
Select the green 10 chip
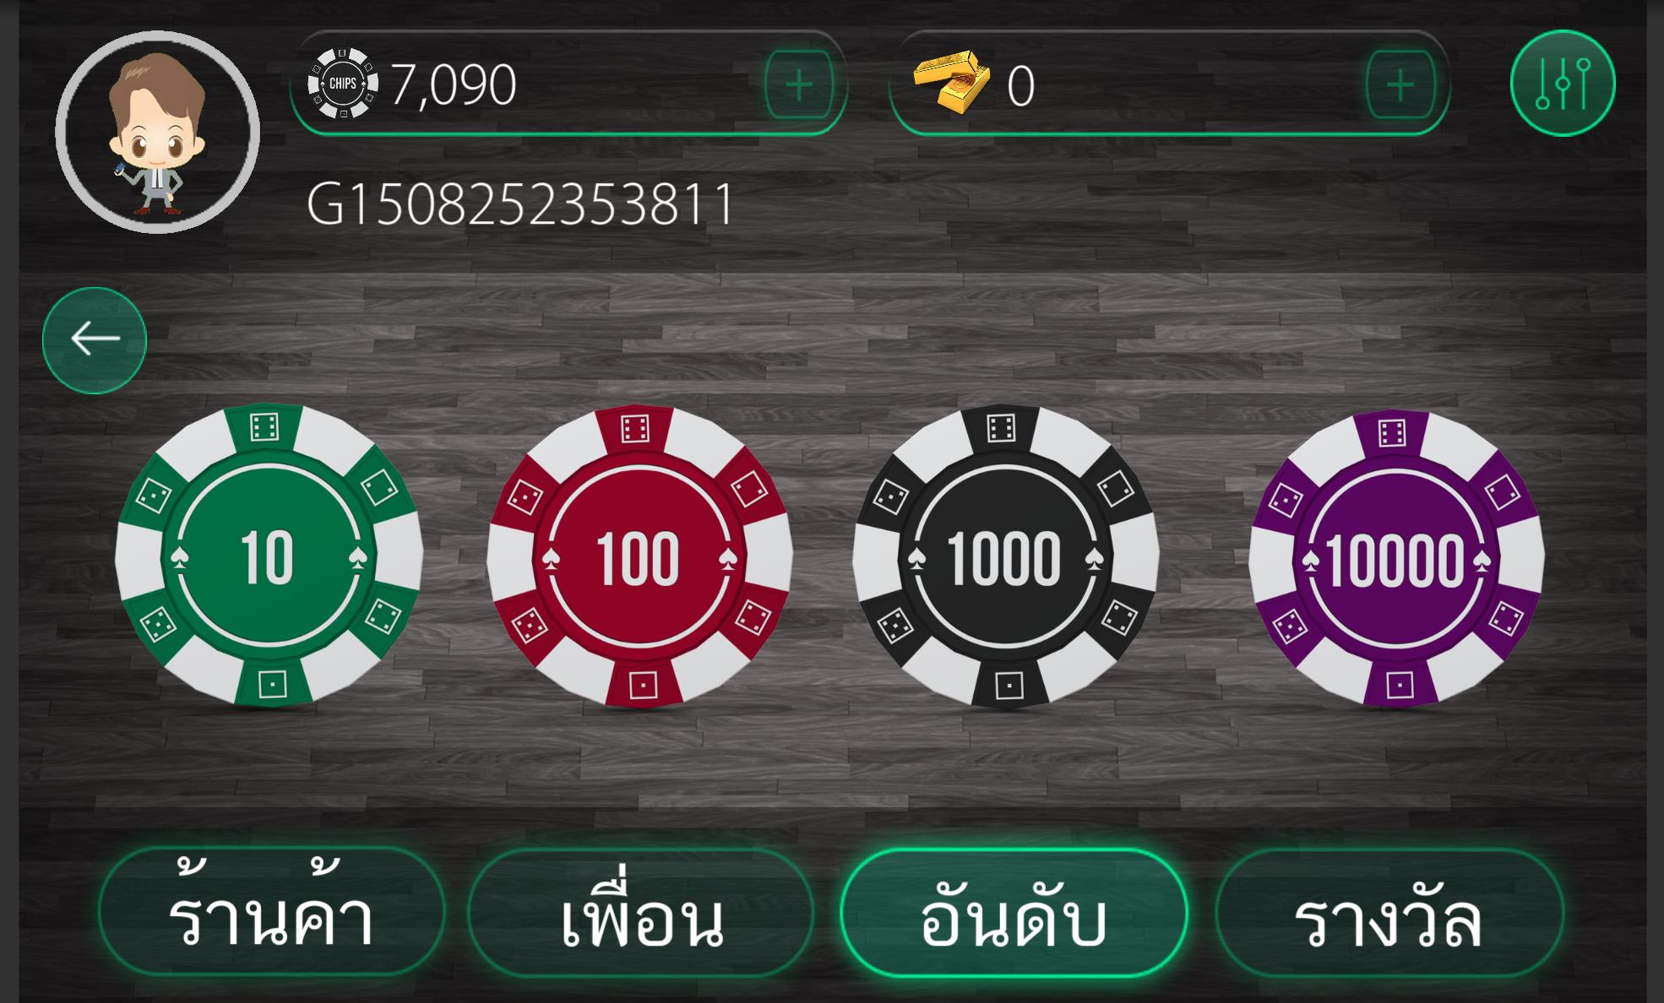(269, 556)
